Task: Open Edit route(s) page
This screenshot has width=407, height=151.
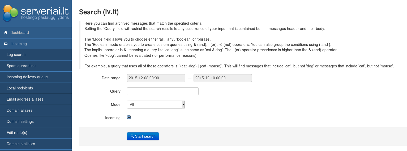Action: point(17,133)
